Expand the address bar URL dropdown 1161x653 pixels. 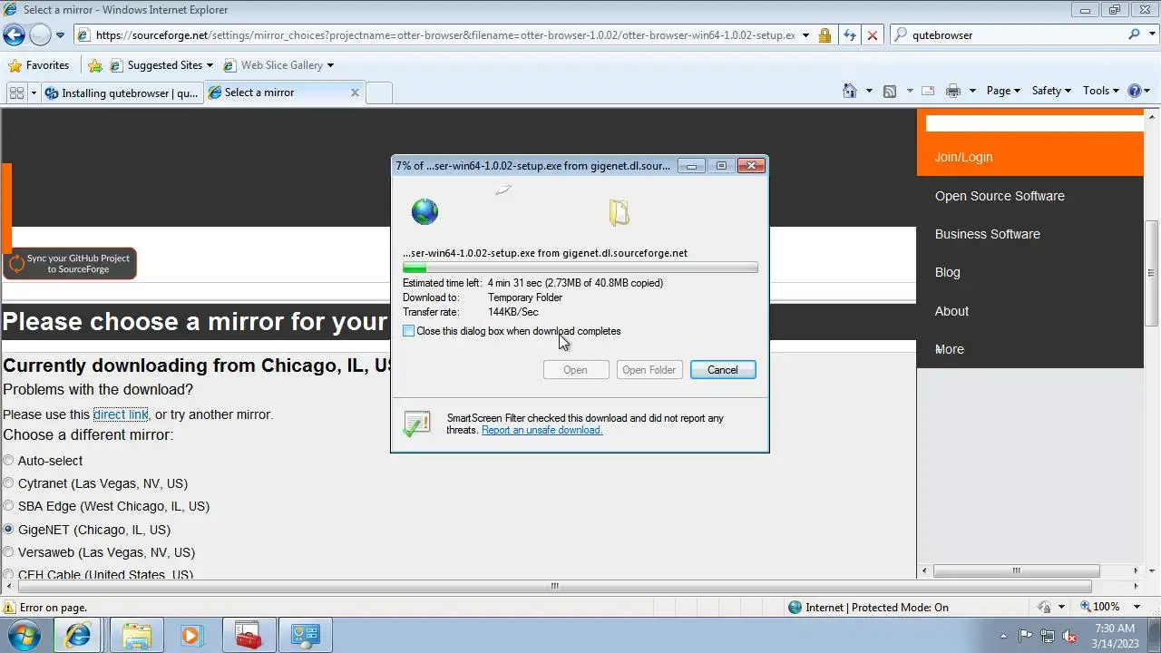805,35
